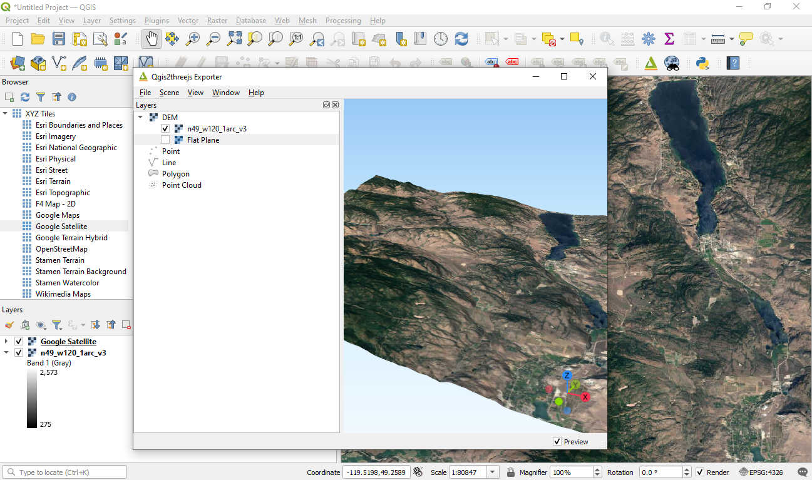This screenshot has height=480, width=812.
Task: Open the Processing menu in QGIS
Action: click(343, 21)
